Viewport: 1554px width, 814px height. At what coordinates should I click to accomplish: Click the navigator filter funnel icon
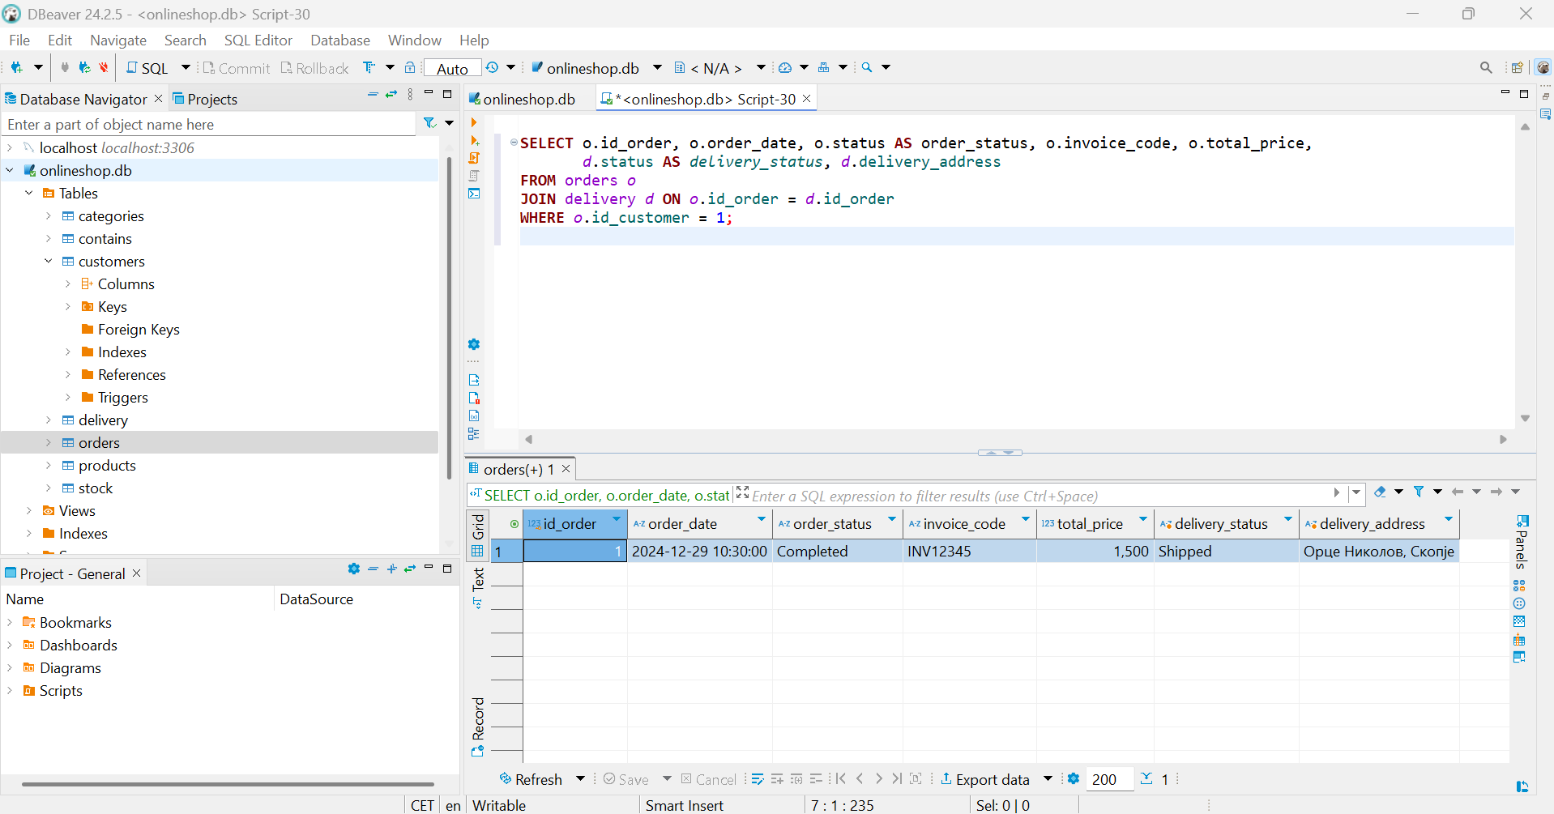click(429, 123)
